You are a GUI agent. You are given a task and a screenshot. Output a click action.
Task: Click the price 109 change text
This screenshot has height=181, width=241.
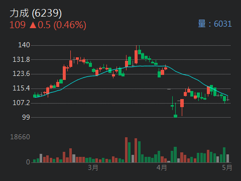48,25
